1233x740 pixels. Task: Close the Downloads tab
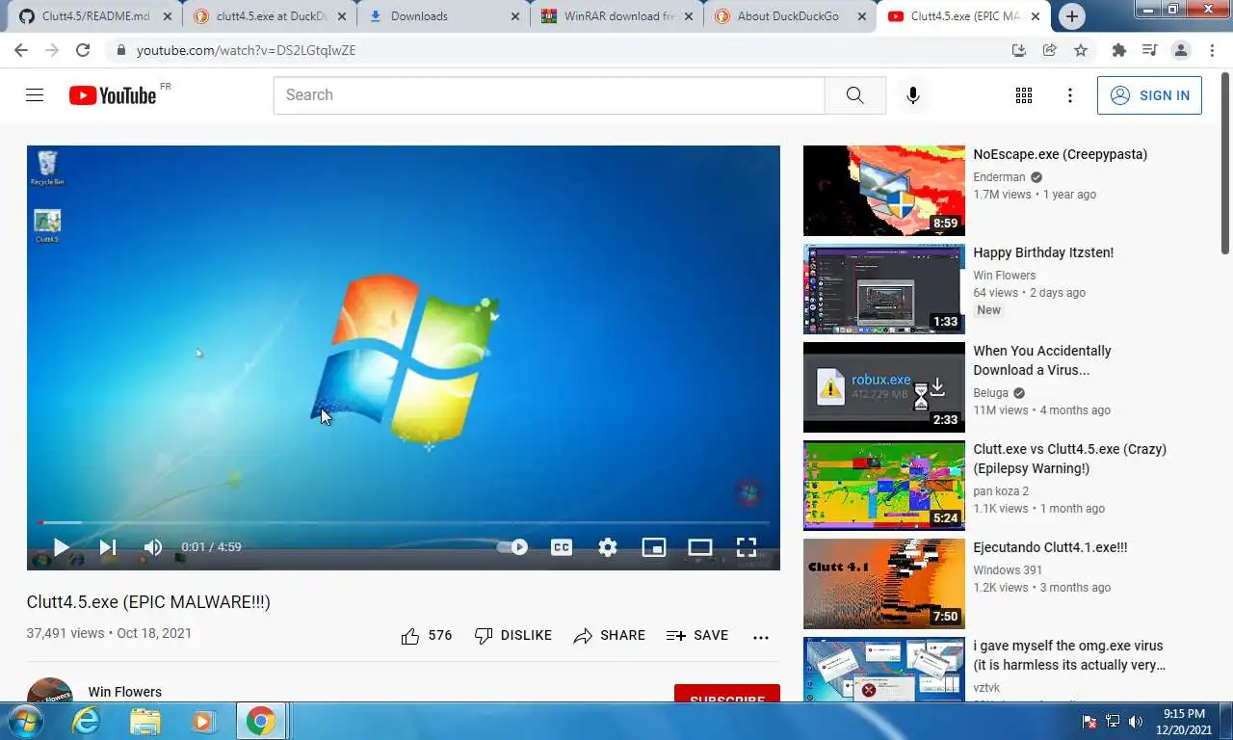515,16
